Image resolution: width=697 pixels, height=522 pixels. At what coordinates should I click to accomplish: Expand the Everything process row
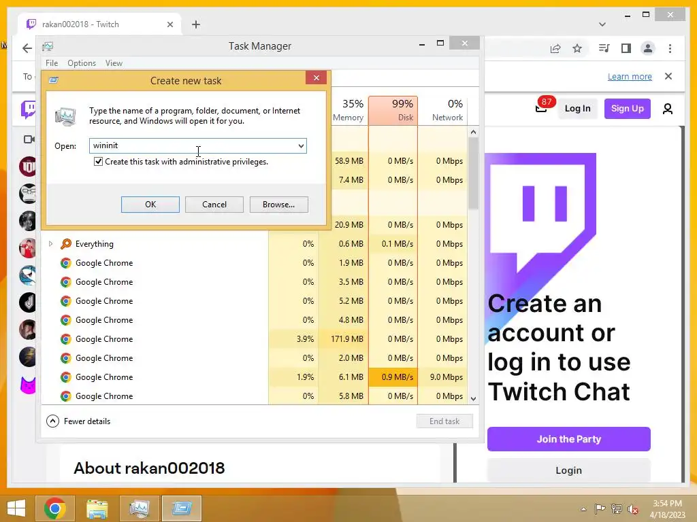point(50,244)
